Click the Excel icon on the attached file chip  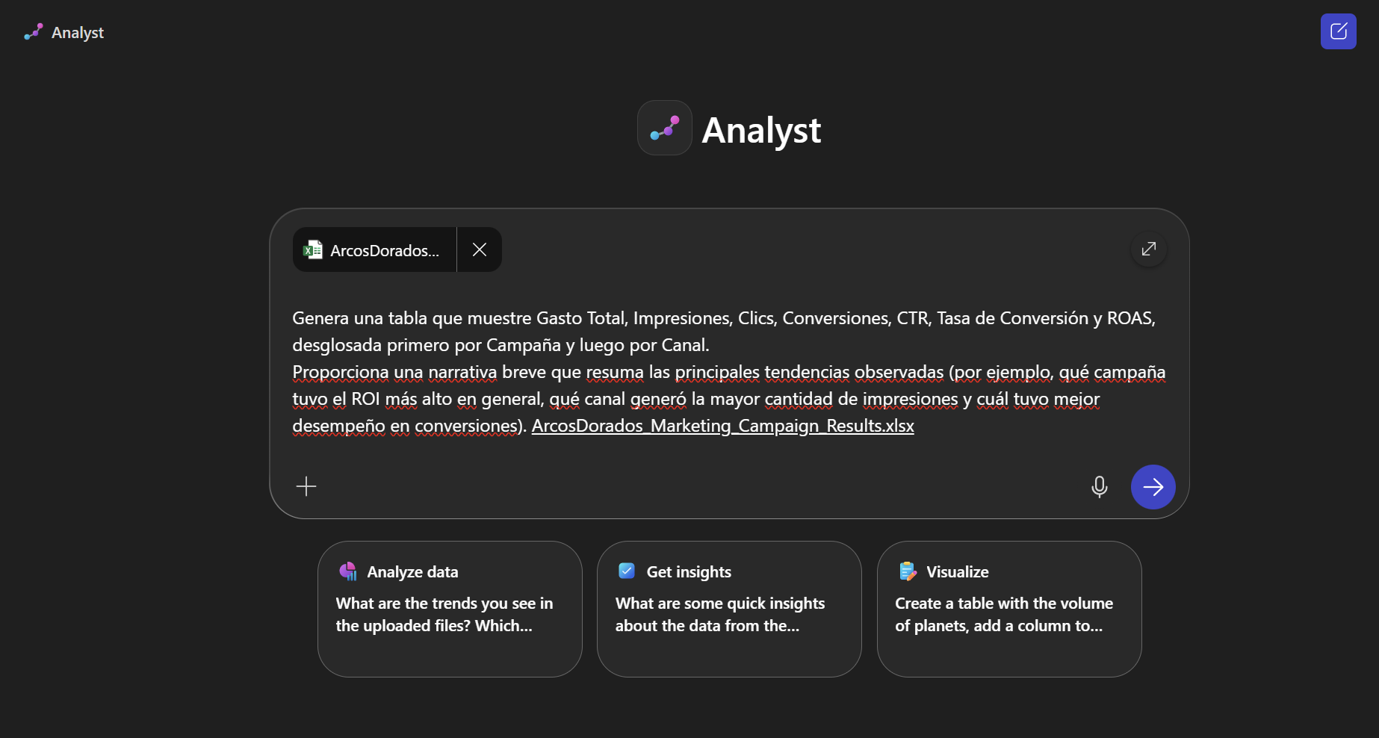pos(313,249)
